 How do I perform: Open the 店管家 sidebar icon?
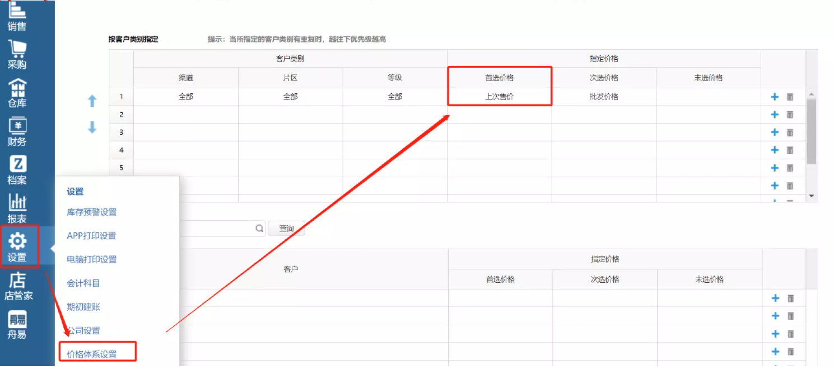18,285
